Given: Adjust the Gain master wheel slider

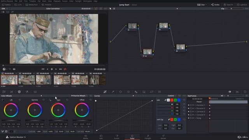Looking at the screenshot, I should tap(58, 121).
